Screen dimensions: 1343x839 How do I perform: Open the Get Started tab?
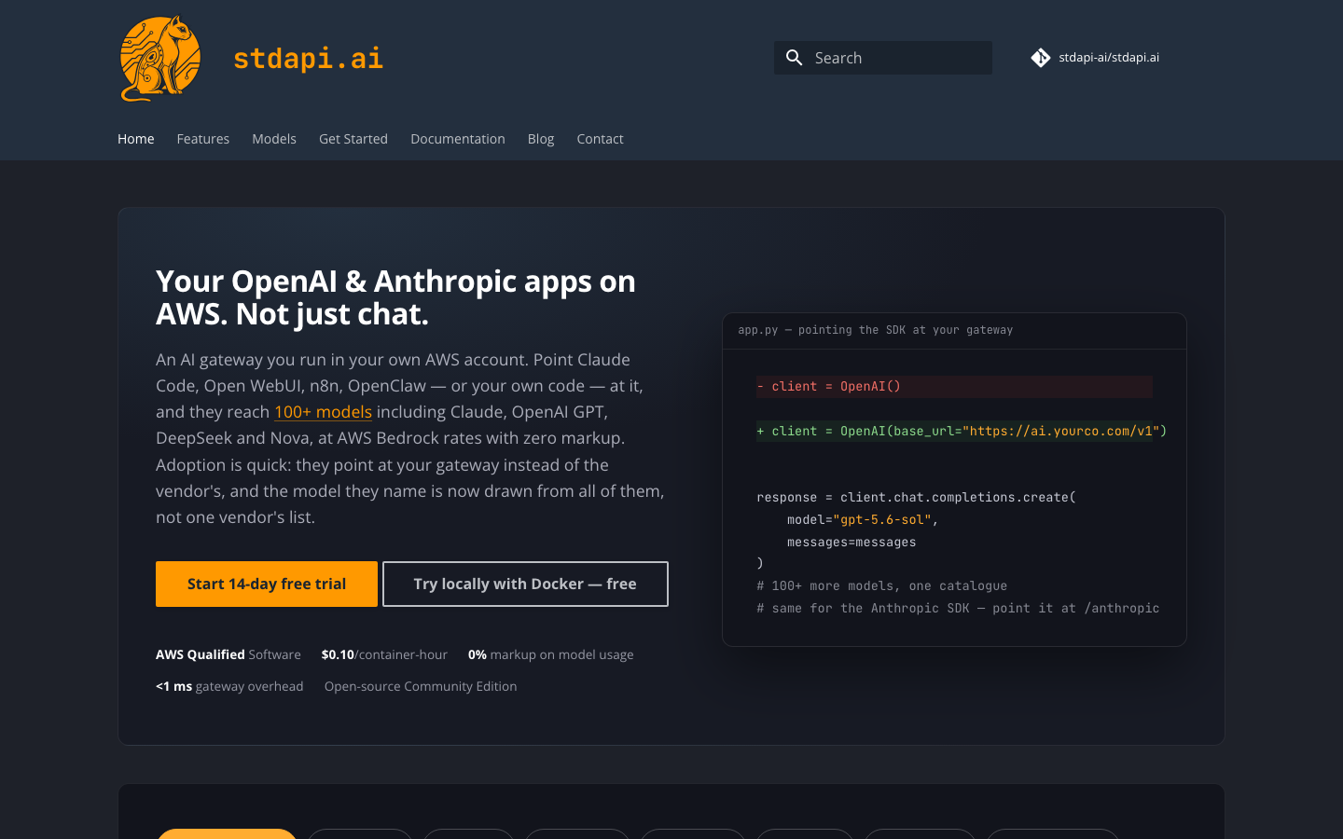353,139
